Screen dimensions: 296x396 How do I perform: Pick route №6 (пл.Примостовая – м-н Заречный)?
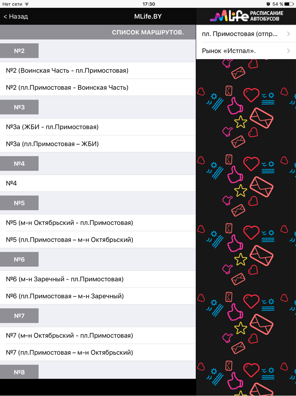tap(98, 296)
